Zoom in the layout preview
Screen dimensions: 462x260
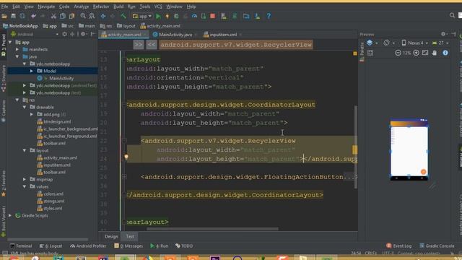tap(416, 53)
